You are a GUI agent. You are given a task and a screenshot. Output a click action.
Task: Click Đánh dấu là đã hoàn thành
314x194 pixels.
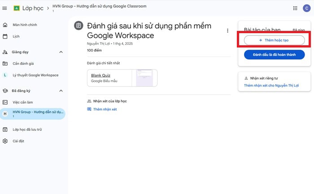pyautogui.click(x=274, y=55)
